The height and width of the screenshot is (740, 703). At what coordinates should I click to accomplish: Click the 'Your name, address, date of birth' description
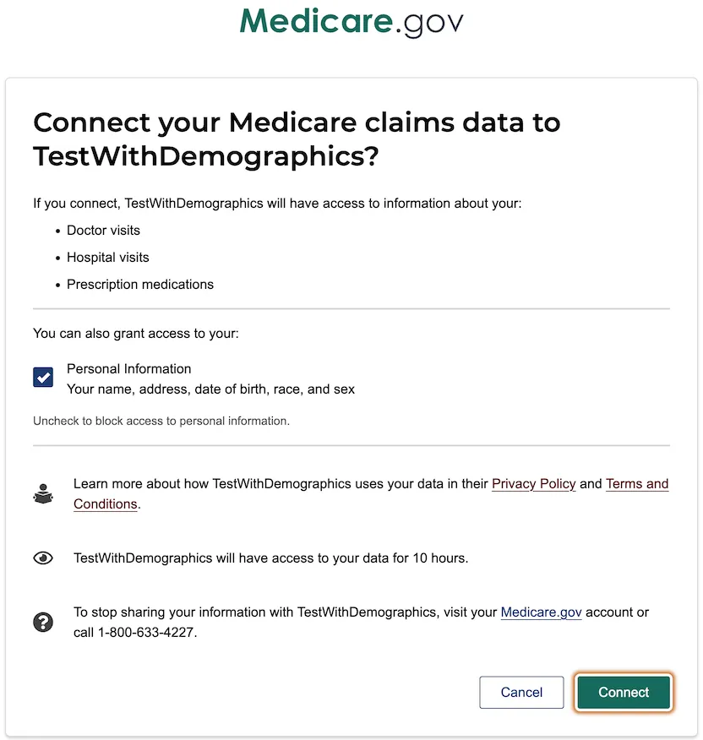(x=210, y=389)
